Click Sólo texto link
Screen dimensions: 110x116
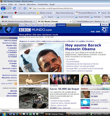click(x=37, y=35)
